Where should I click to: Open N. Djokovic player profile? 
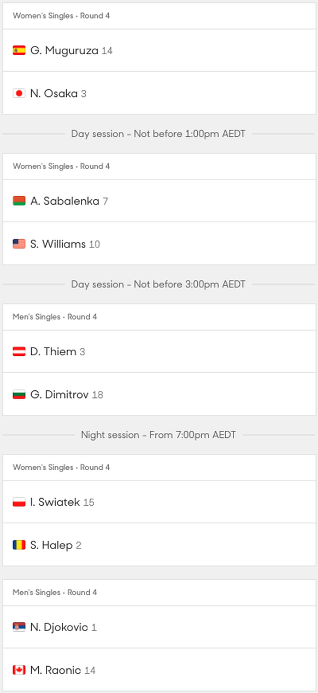coord(59,627)
